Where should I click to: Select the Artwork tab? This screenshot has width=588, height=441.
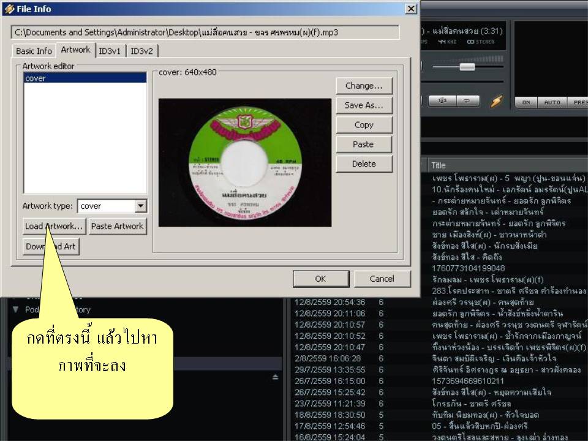[x=75, y=50]
